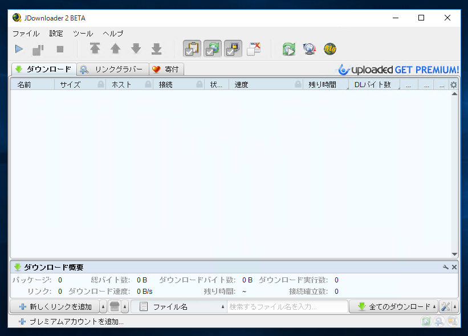468x336 pixels.
Task: Start all downloads with the play icon
Action: pyautogui.click(x=19, y=49)
